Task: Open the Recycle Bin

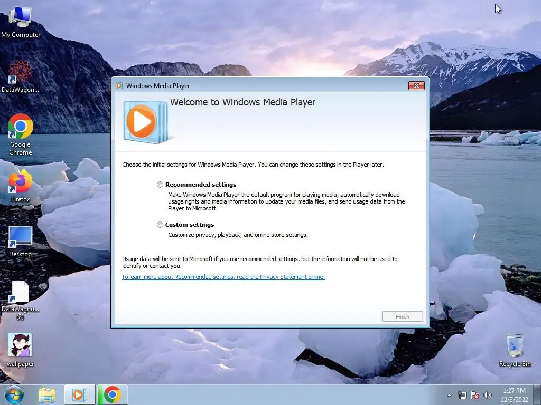Action: pos(515,350)
